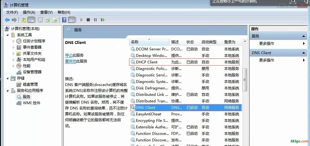Open 操作(A) menu
Screen dimensions: 310x146
pos(29,12)
